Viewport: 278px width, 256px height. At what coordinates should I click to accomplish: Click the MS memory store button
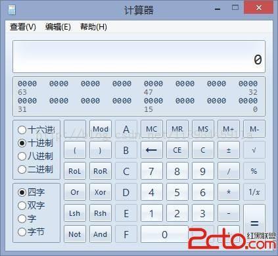203,129
